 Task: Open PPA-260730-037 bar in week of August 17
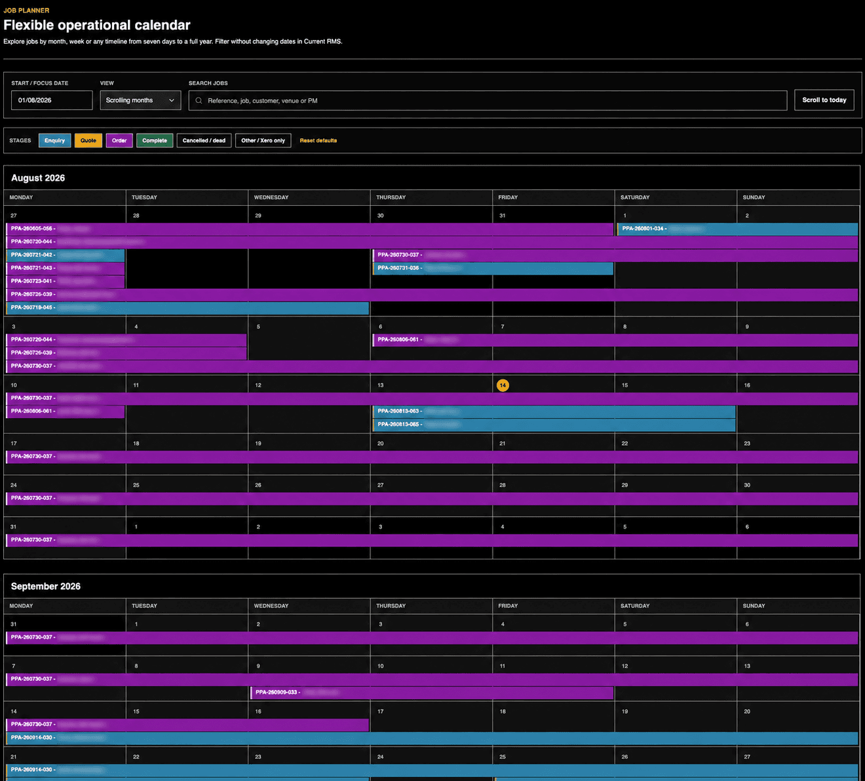(x=432, y=456)
